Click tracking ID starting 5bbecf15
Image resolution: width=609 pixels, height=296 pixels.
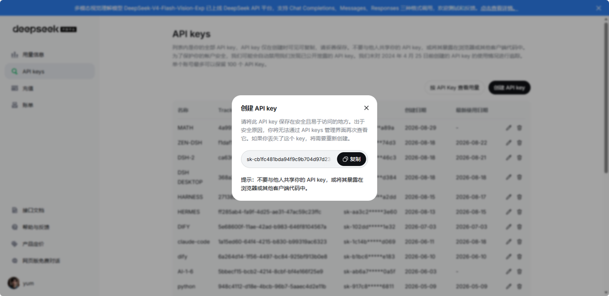pos(271,272)
